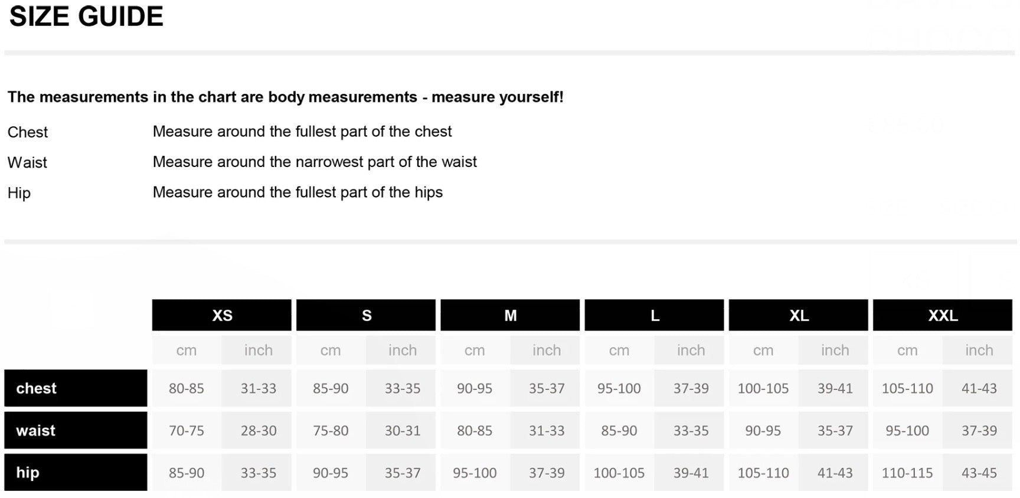
Task: Click the XS waist 28-30 inch cell
Action: click(259, 431)
